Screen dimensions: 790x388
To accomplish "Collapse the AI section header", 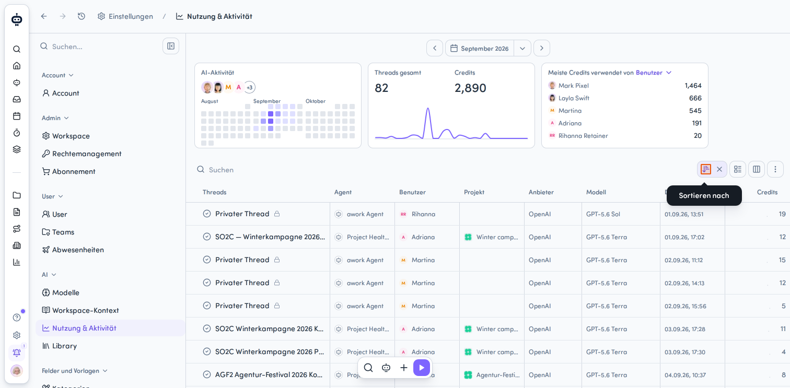I will click(49, 275).
